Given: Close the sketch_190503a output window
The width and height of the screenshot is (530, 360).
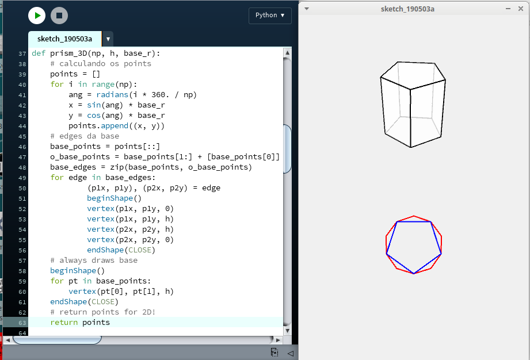Looking at the screenshot, I should pyautogui.click(x=520, y=9).
